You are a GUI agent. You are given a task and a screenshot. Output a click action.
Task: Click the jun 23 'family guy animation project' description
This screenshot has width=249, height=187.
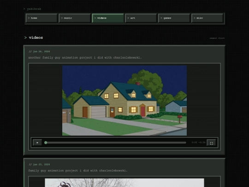[78, 171]
